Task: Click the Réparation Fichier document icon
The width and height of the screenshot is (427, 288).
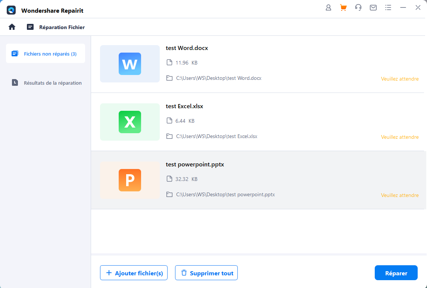Action: click(30, 27)
